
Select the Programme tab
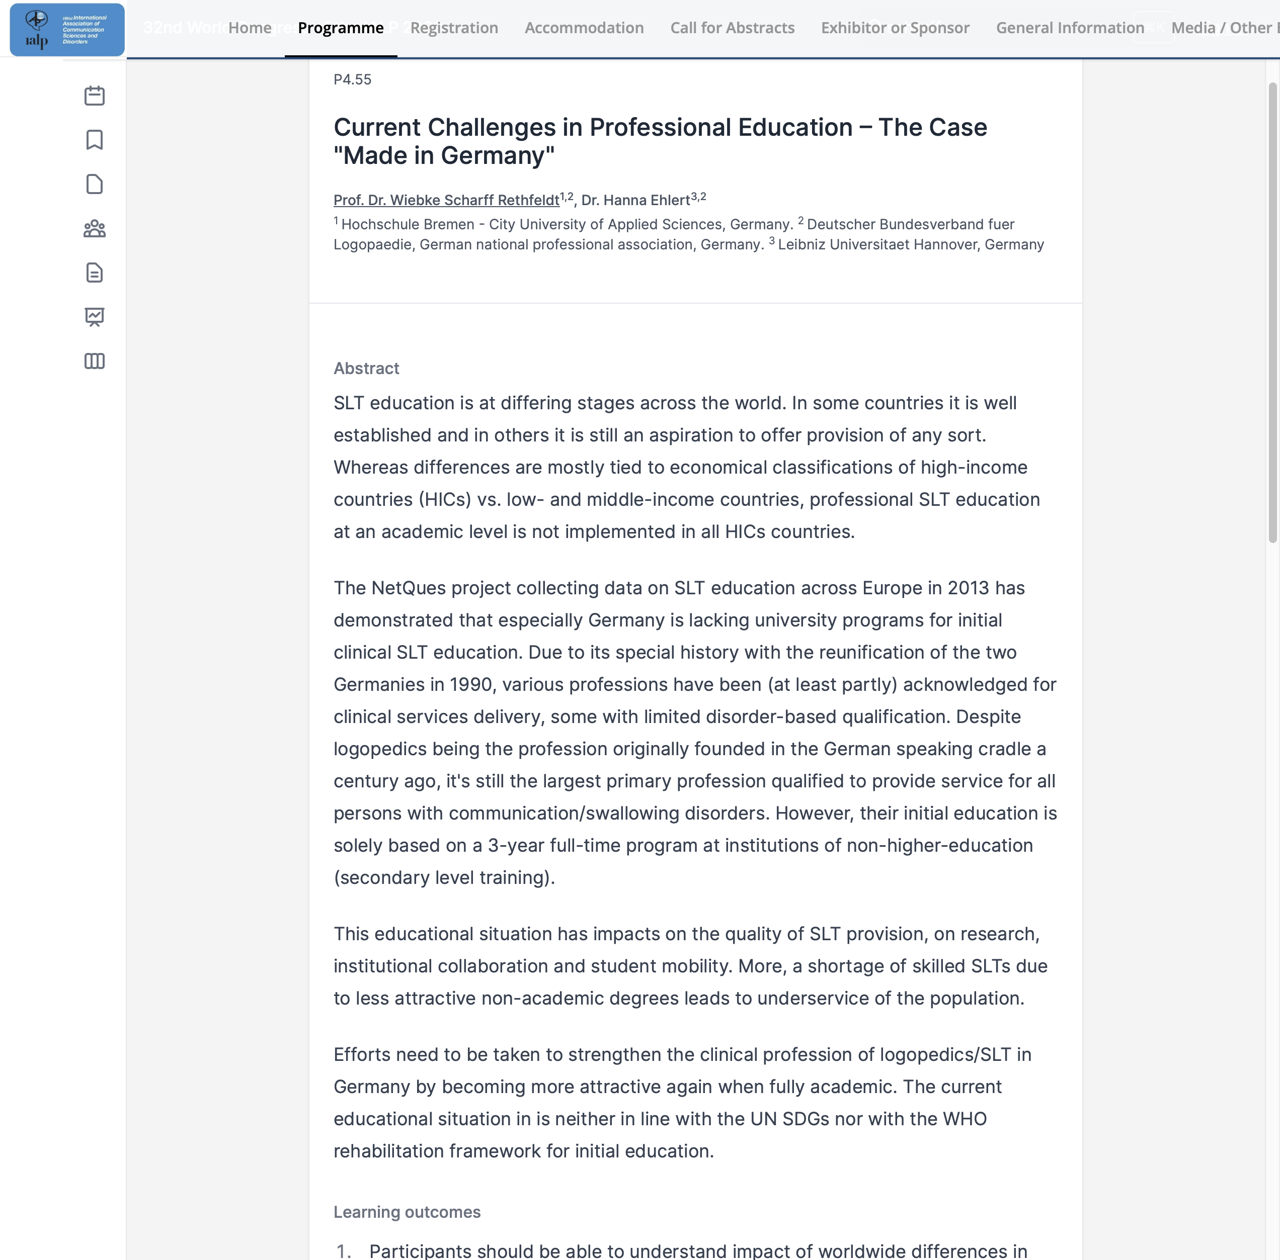(340, 28)
